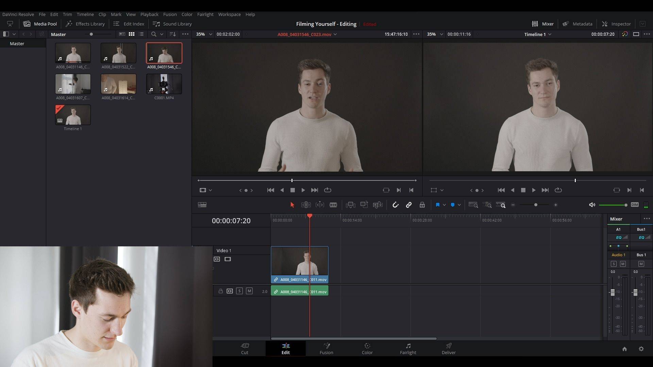
Task: Switch to Trim Edit Mode
Action: click(x=306, y=205)
